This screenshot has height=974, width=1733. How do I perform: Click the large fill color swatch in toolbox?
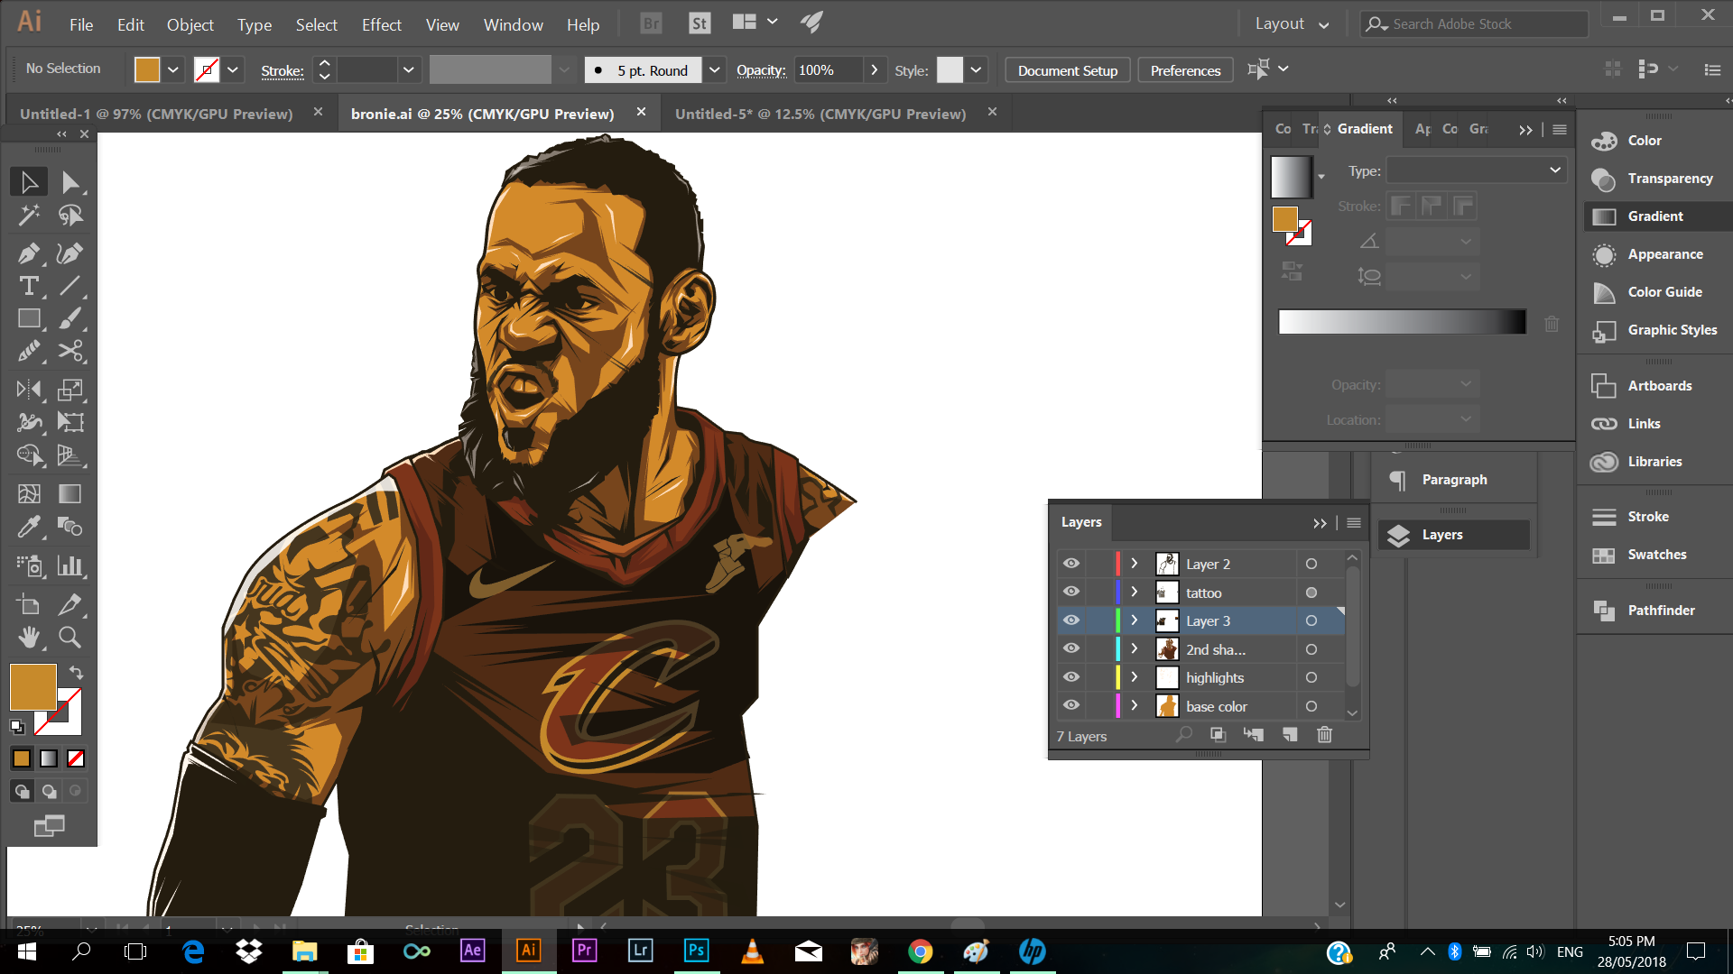(32, 687)
